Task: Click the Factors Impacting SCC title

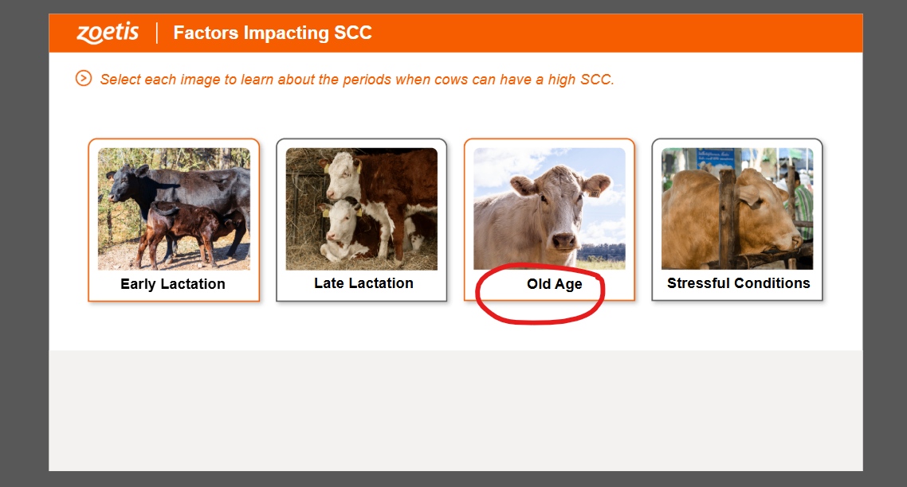Action: coord(273,33)
